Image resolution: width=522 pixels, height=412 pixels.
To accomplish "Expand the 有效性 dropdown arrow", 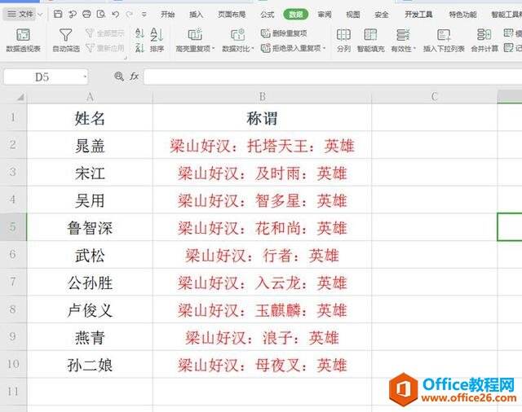I will 414,49.
